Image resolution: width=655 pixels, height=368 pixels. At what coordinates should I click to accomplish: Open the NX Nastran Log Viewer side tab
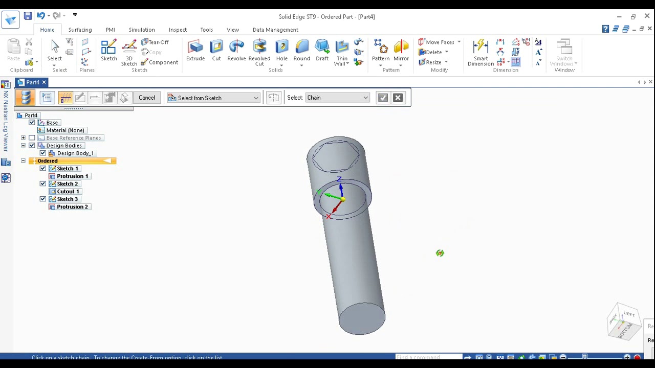(6, 122)
